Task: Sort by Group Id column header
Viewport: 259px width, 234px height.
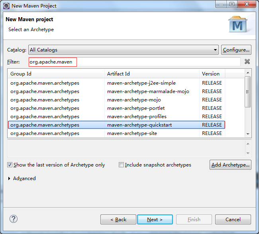Action: click(56, 73)
